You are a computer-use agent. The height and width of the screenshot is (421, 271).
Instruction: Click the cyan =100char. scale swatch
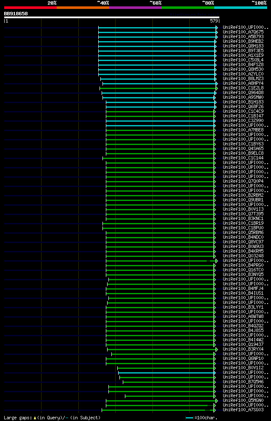click(x=190, y=418)
